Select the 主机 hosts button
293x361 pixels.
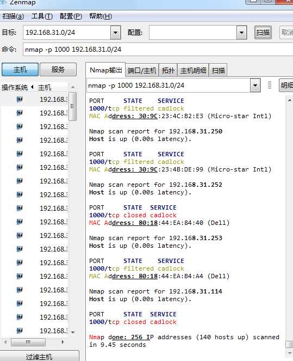20,70
